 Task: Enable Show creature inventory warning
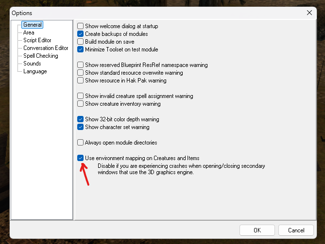coord(81,104)
